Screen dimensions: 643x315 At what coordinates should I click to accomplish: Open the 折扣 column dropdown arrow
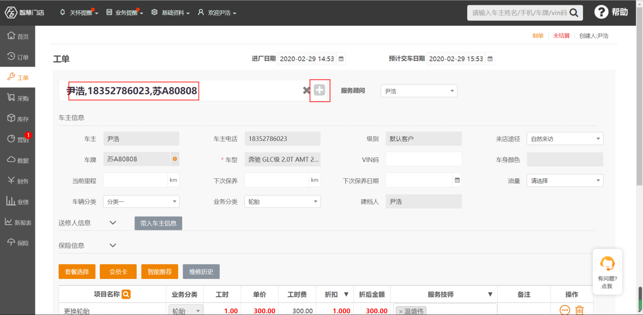(x=346, y=294)
